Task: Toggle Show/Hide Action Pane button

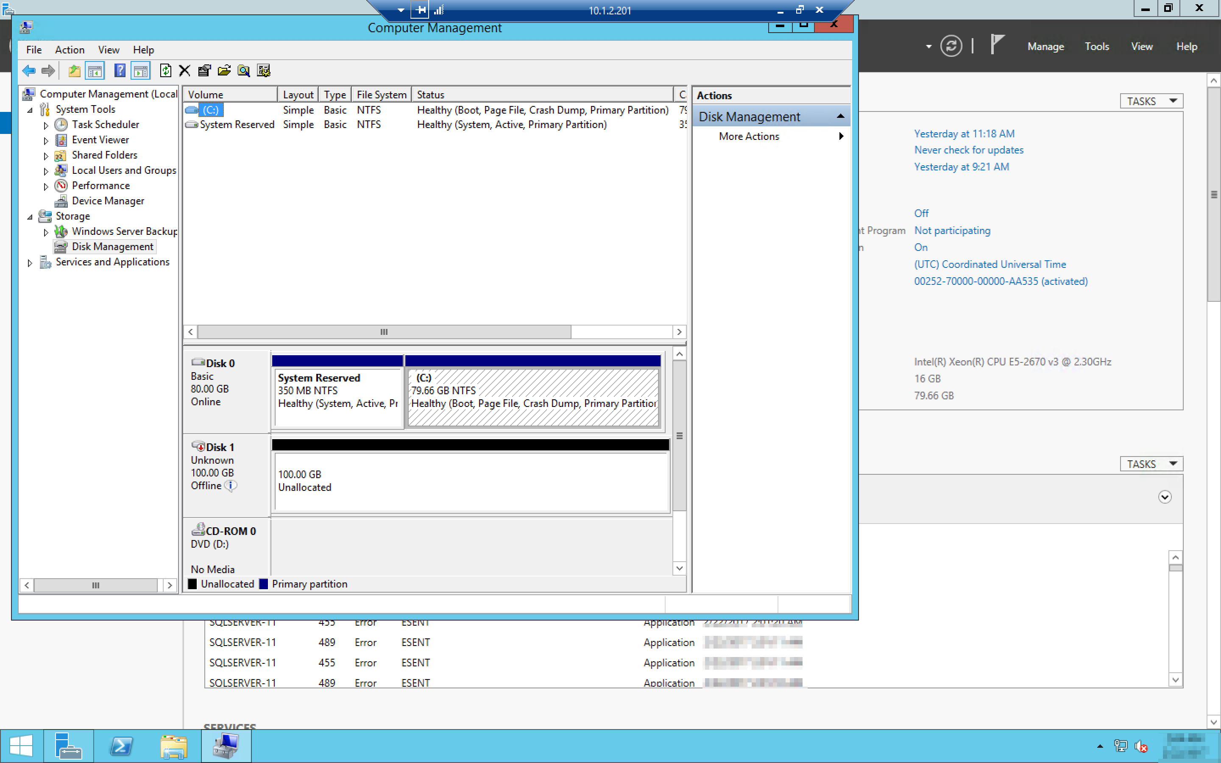Action: [141, 71]
